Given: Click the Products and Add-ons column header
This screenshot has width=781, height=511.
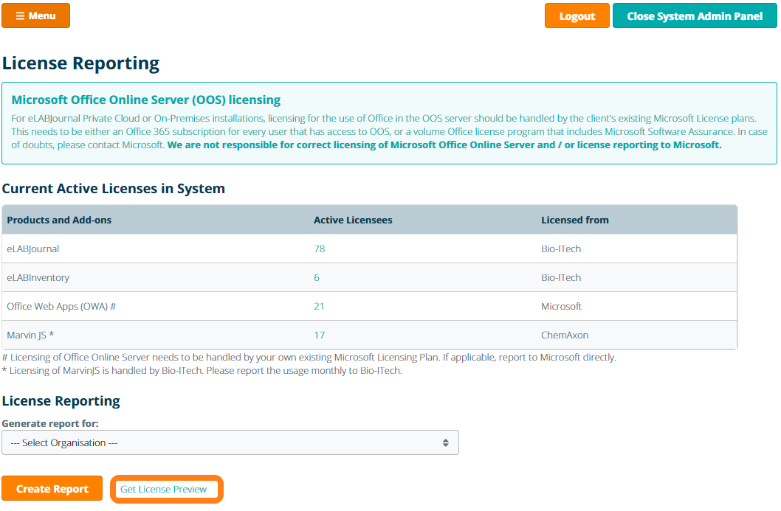Looking at the screenshot, I should point(59,220).
